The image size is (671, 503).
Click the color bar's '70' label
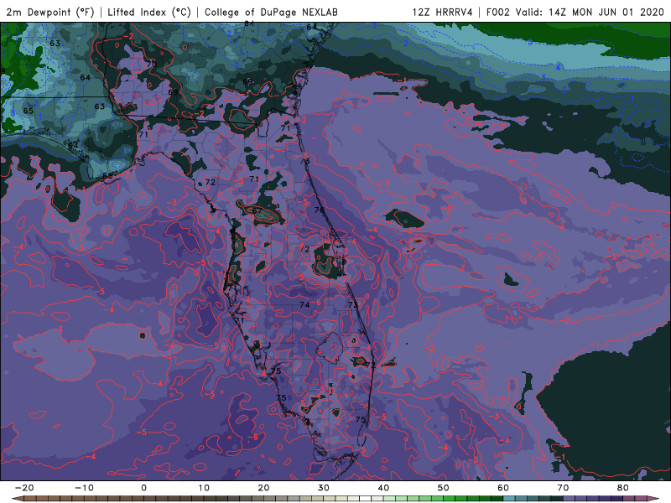pyautogui.click(x=563, y=488)
